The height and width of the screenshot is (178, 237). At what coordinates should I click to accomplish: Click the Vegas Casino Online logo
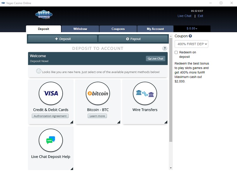[44, 15]
